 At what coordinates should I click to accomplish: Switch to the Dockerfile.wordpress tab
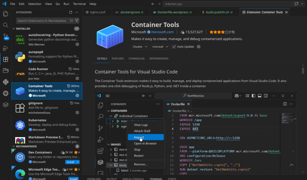coord(174,12)
